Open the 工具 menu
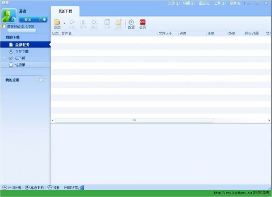 click(220, 3)
